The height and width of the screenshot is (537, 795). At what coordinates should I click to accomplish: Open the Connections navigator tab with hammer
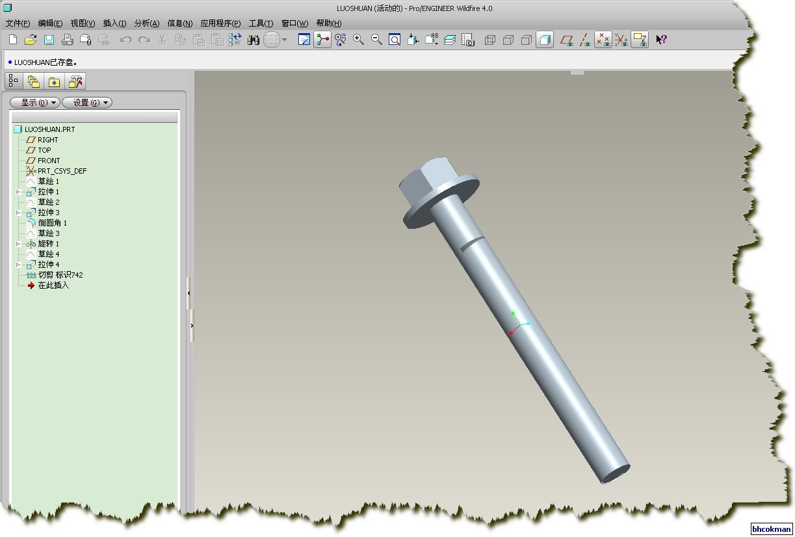75,81
